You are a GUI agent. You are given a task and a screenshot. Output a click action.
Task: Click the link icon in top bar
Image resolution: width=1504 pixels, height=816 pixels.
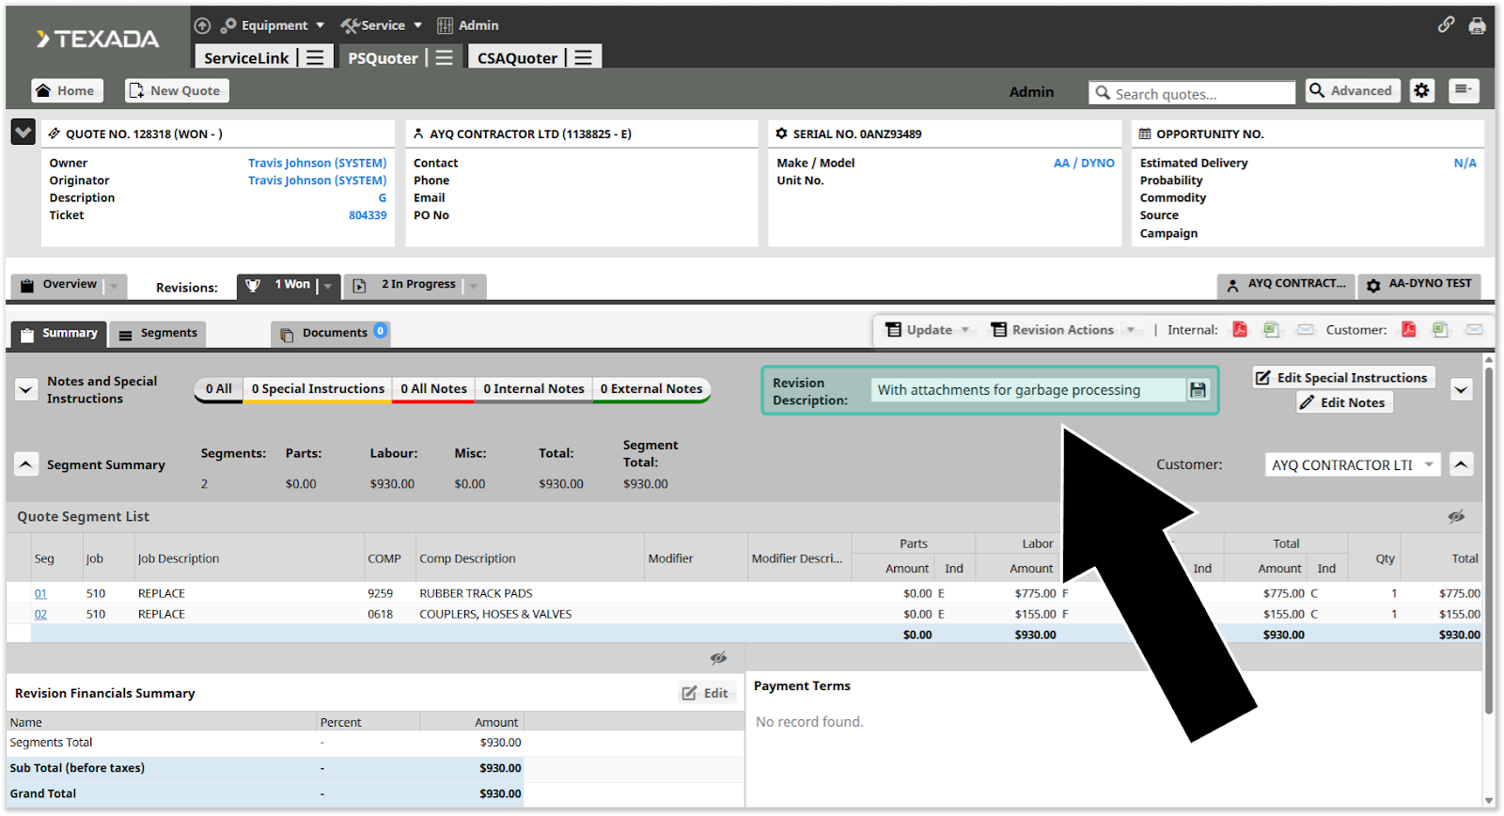coord(1446,25)
